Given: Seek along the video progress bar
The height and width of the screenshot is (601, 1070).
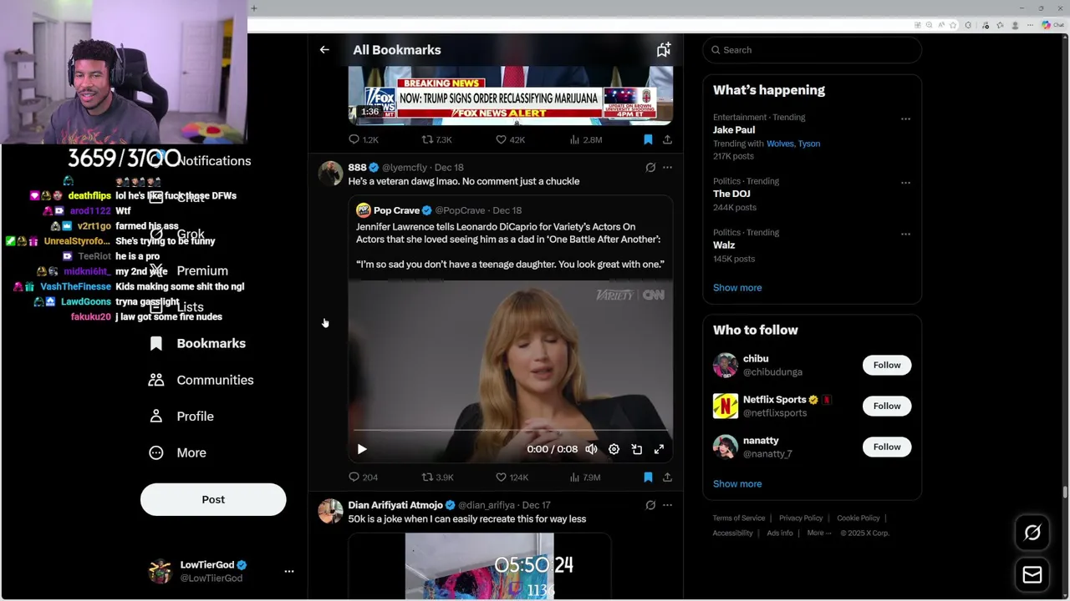Looking at the screenshot, I should [510, 431].
